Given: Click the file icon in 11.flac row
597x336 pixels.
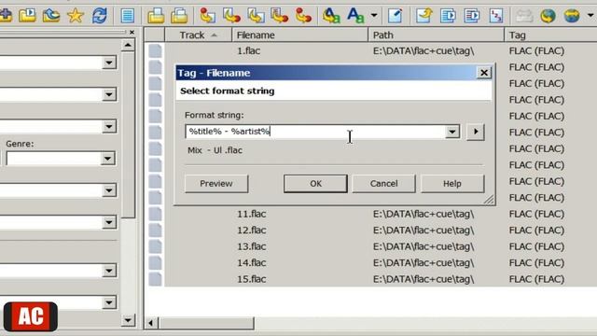Looking at the screenshot, I should tap(155, 214).
